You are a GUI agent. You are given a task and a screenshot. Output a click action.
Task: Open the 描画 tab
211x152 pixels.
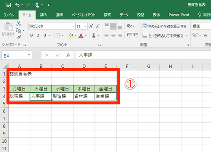[60, 15]
